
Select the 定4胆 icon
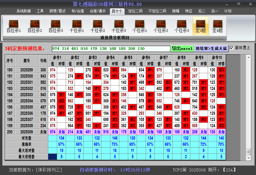[218, 26]
